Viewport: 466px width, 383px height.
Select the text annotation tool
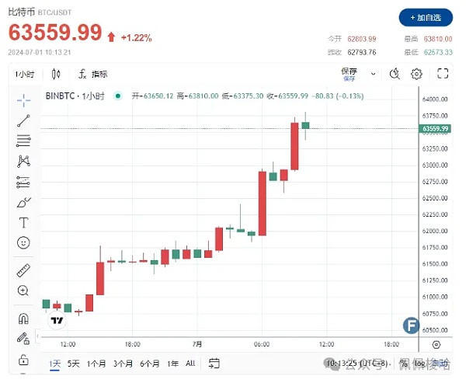pos(23,222)
